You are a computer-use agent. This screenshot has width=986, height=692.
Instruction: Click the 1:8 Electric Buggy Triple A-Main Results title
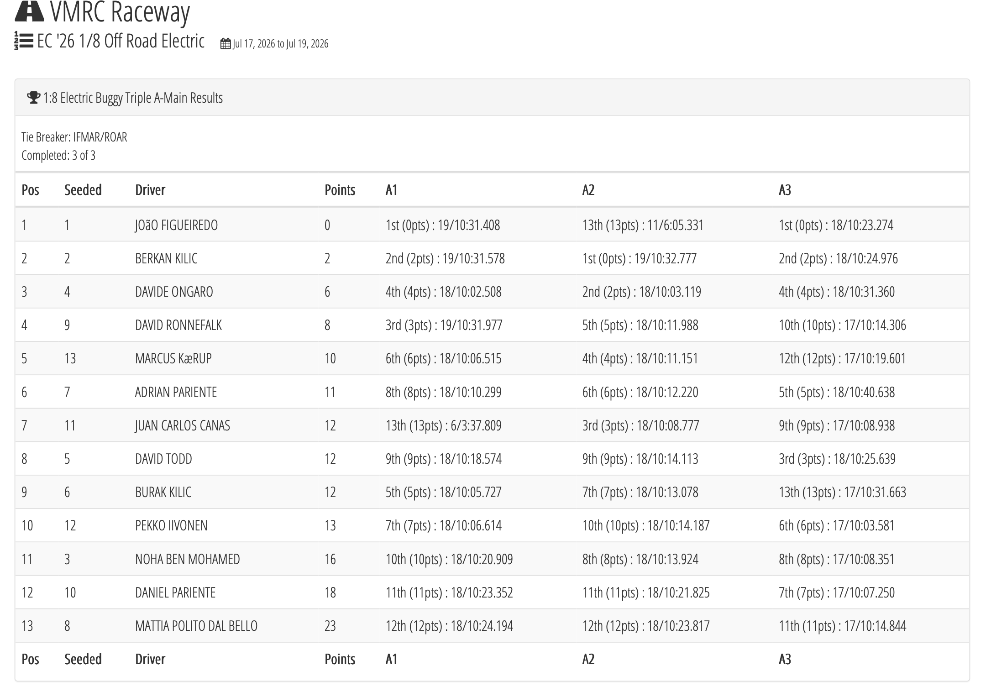click(133, 98)
